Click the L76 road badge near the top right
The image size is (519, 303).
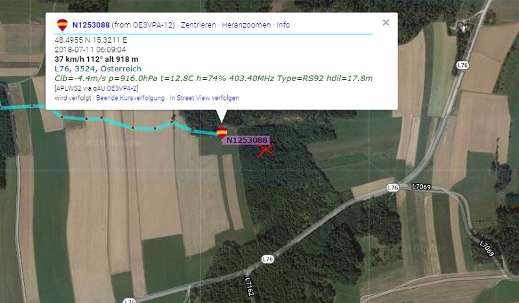pos(463,66)
